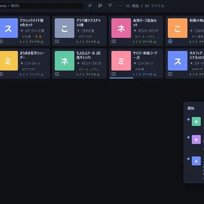
Task: Download files for もふもふテール item
Action: pyautogui.click(x=99, y=74)
